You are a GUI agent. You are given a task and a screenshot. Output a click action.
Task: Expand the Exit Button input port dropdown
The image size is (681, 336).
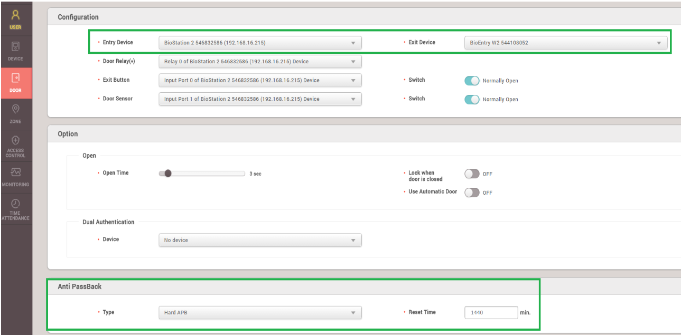tap(260, 80)
